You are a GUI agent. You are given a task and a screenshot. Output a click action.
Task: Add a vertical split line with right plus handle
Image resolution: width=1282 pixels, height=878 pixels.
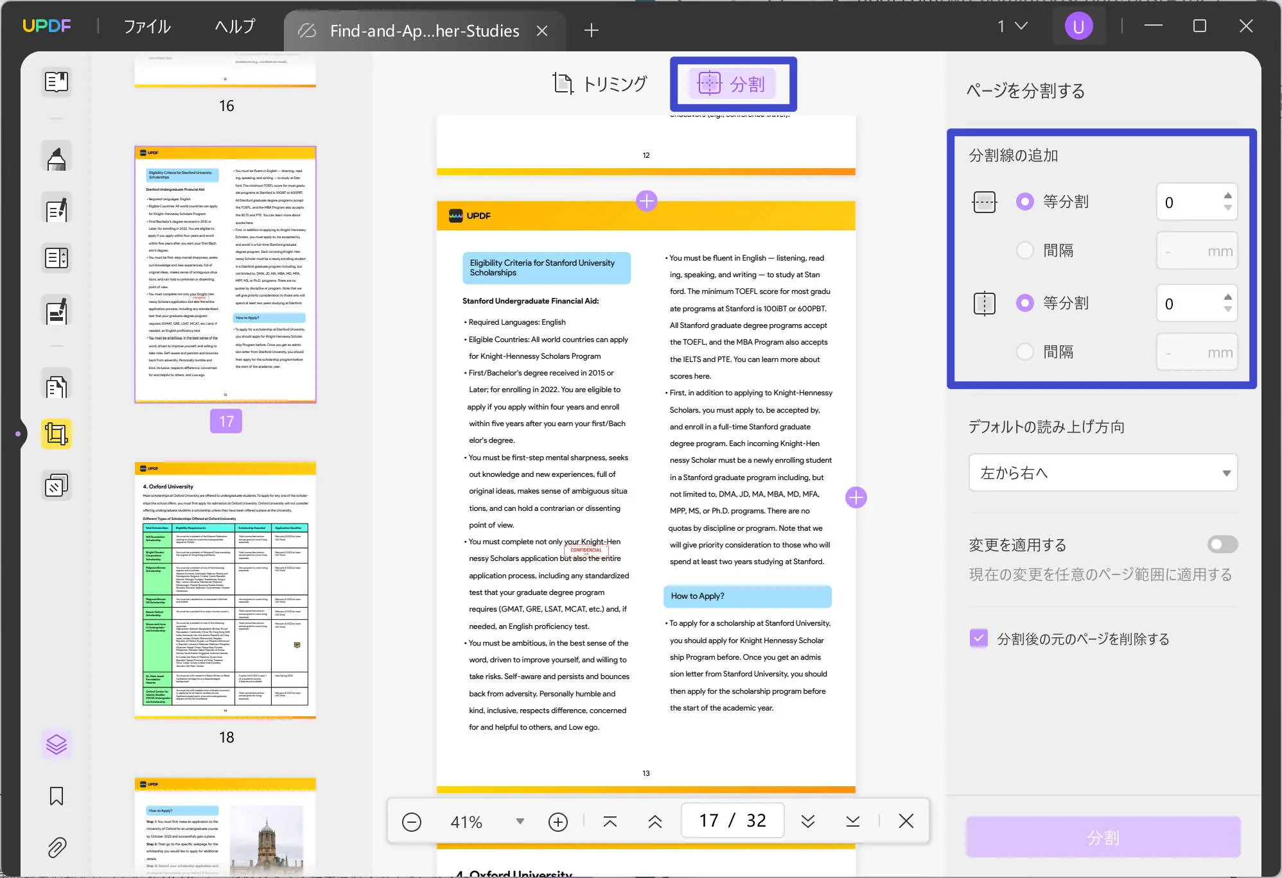(x=856, y=497)
